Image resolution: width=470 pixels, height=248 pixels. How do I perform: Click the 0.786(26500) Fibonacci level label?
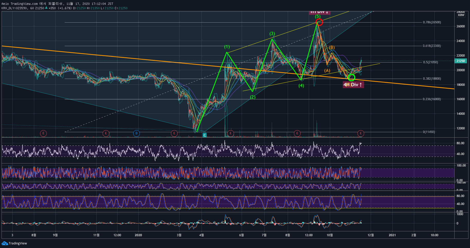(x=432, y=22)
